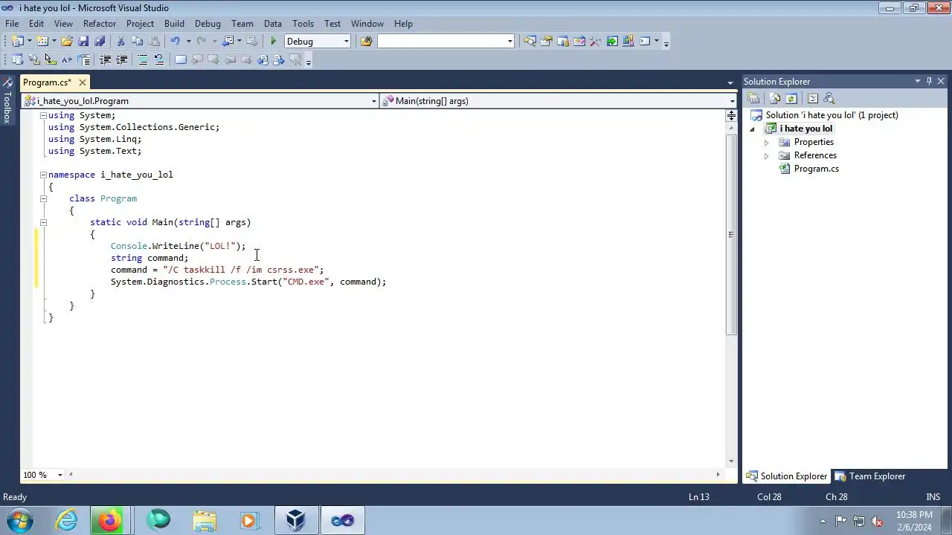The width and height of the screenshot is (952, 535).
Task: Click Show All Files in Solution Explorer
Action: click(775, 99)
